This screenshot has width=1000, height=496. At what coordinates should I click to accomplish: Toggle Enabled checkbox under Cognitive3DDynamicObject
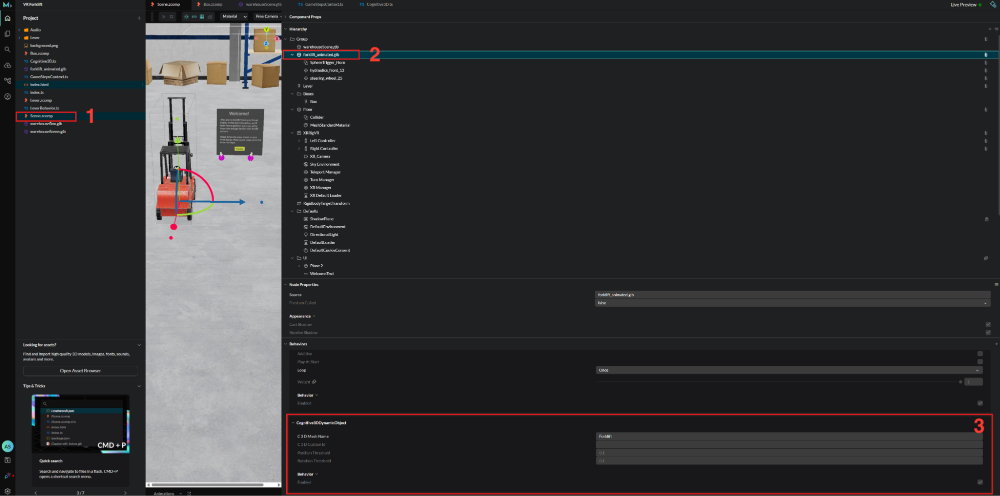click(980, 482)
